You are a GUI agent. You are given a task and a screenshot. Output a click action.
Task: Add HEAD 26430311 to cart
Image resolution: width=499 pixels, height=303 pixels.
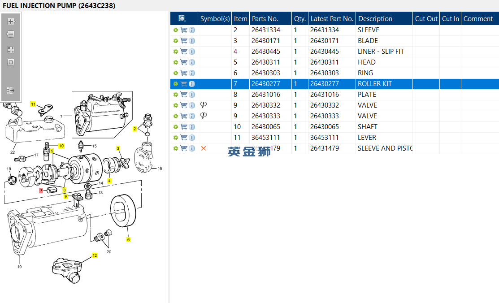click(x=184, y=62)
